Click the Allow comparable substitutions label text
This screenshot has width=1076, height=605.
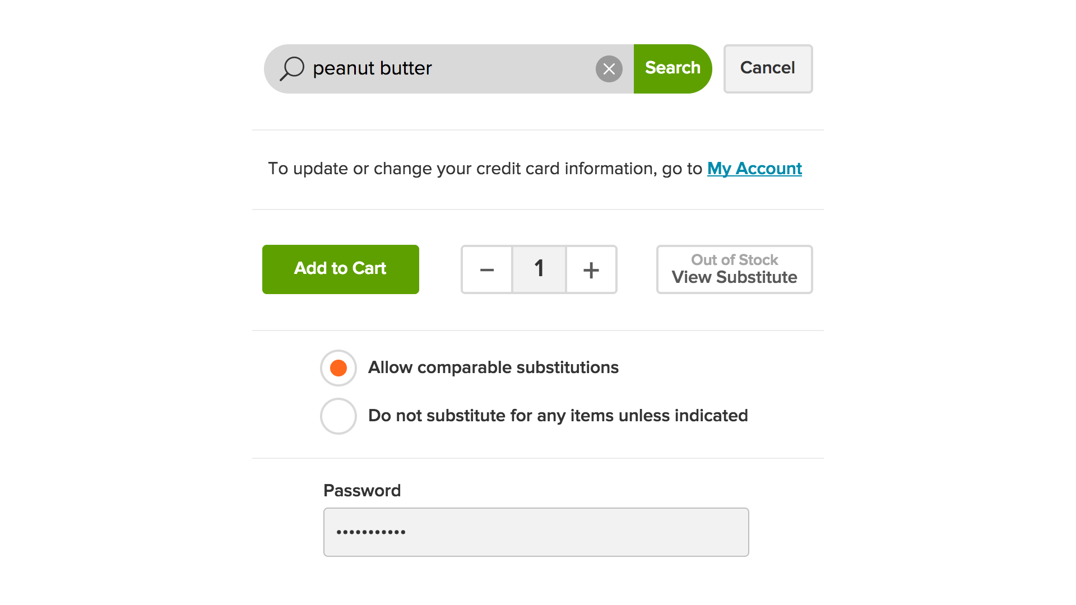[x=493, y=367]
